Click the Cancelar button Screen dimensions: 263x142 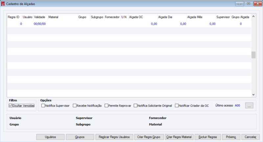(x=251, y=137)
